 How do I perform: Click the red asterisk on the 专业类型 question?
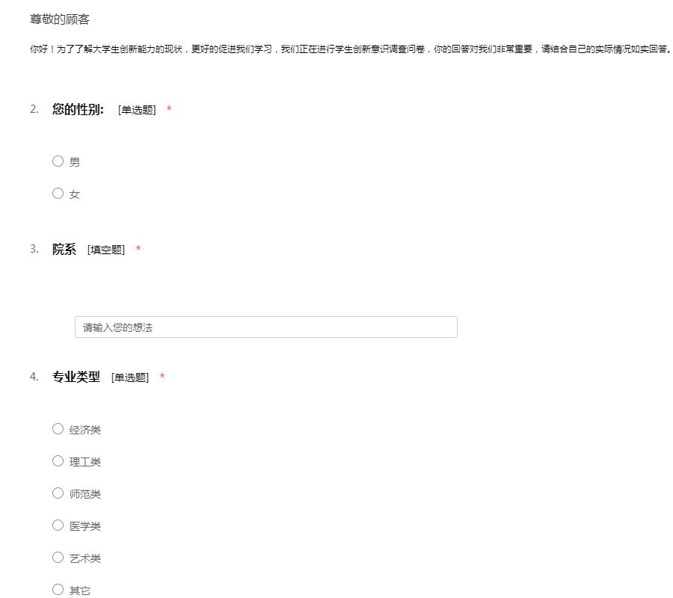[162, 377]
